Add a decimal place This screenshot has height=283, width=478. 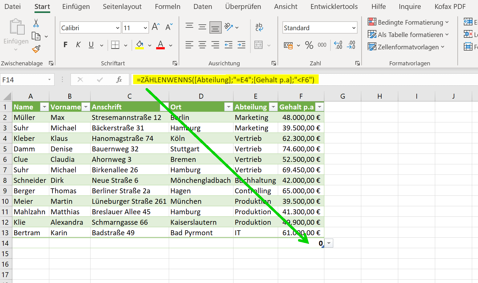pos(338,45)
